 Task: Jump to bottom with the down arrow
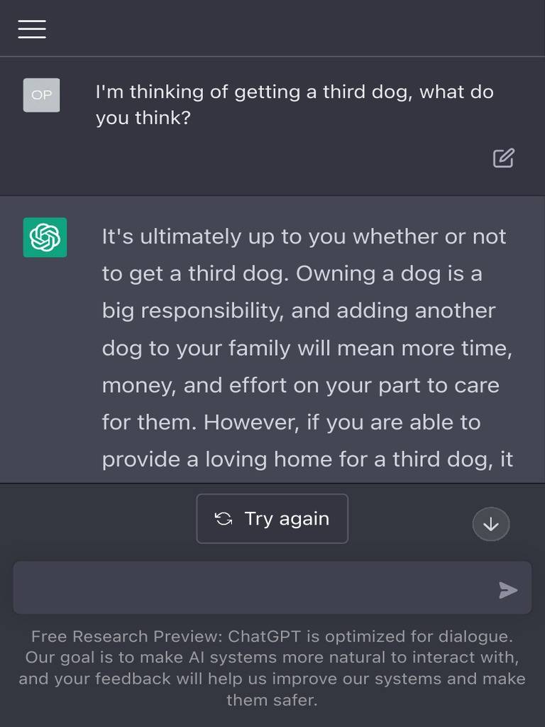[490, 525]
